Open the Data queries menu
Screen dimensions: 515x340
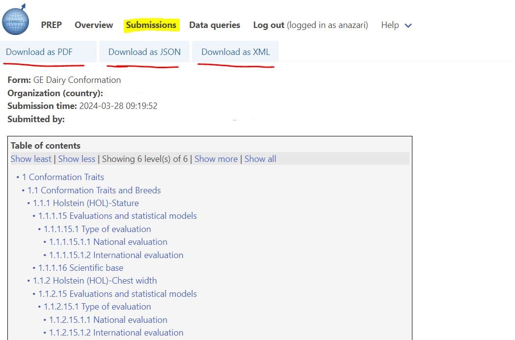click(215, 25)
